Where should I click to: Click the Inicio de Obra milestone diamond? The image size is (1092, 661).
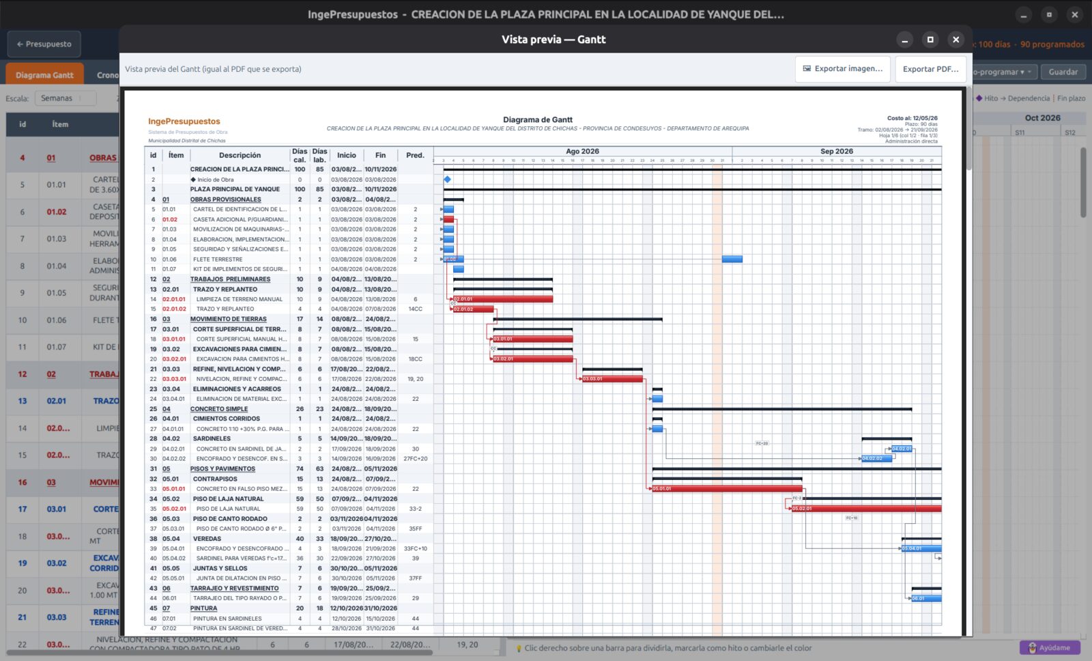click(x=448, y=180)
